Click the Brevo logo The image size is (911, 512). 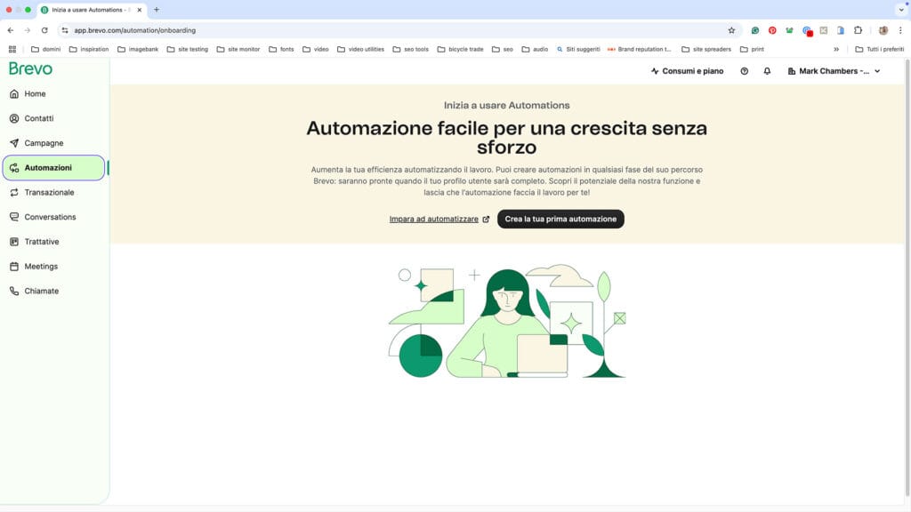(x=31, y=69)
